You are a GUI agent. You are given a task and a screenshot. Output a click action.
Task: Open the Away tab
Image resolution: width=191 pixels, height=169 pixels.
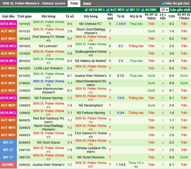[x=87, y=3]
